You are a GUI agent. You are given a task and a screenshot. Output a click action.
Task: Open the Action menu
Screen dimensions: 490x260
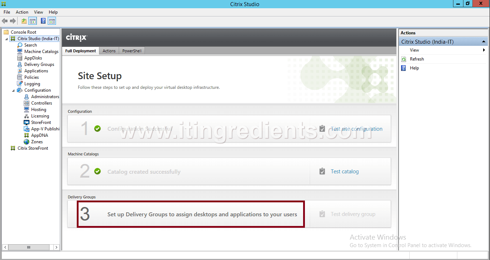click(22, 12)
